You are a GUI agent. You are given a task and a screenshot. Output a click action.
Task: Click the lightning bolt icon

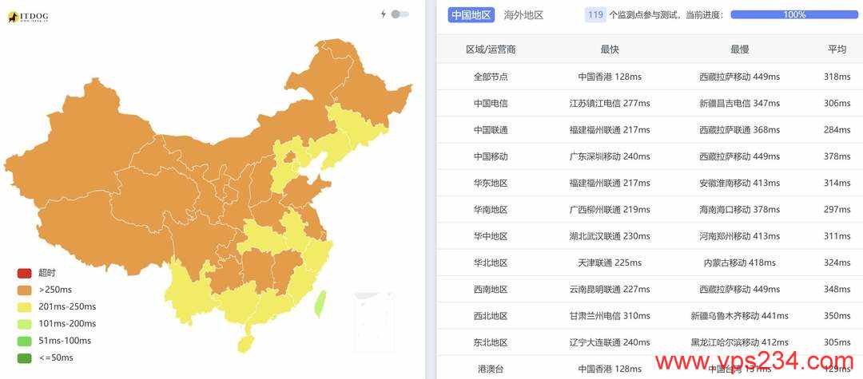(384, 14)
